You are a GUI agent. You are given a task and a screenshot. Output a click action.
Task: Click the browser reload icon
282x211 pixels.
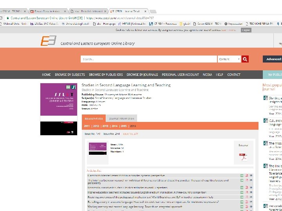pyautogui.click(x=1, y=18)
